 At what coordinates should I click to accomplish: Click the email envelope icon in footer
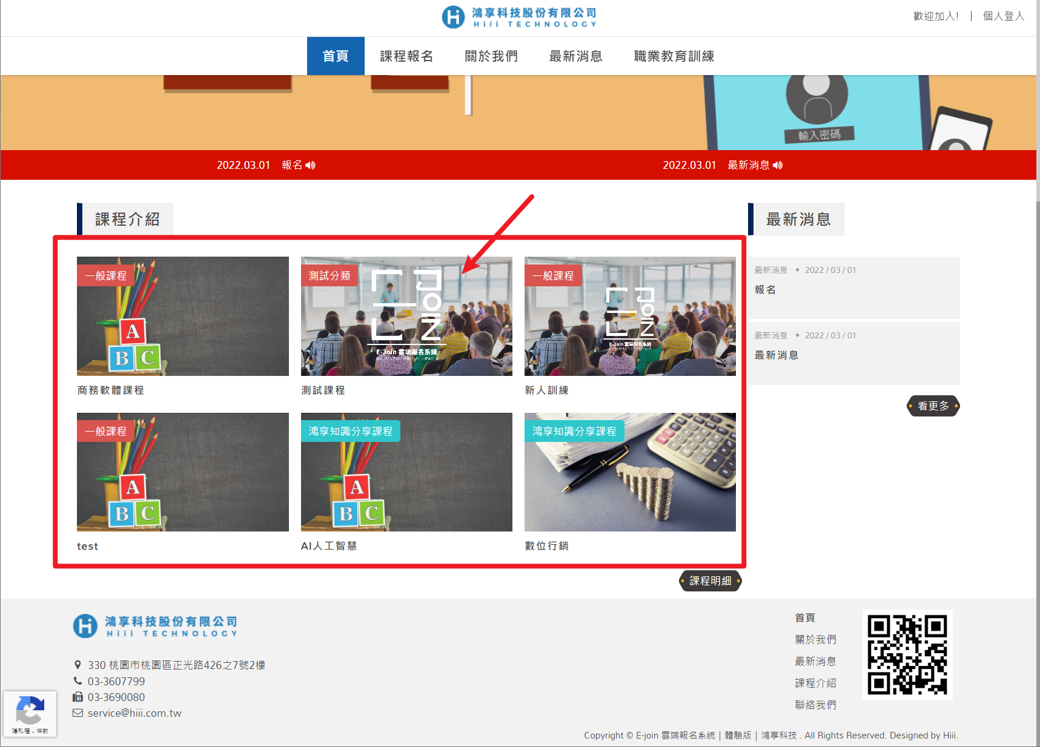pyautogui.click(x=78, y=713)
